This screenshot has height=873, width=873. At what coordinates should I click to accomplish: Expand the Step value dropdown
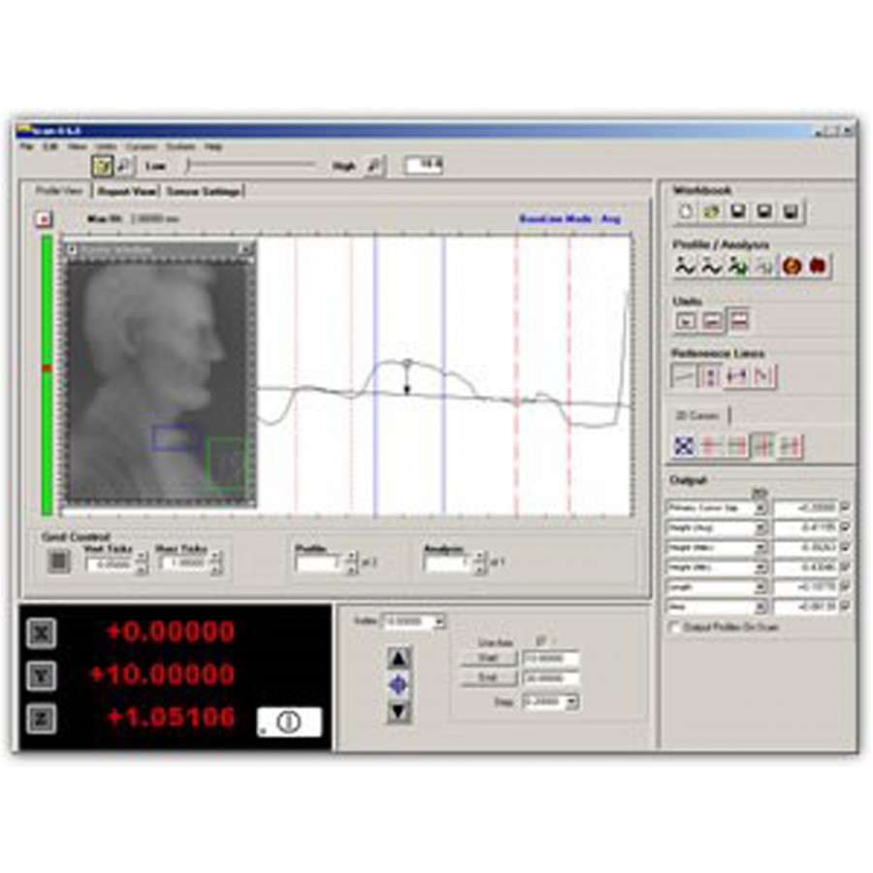(x=572, y=702)
